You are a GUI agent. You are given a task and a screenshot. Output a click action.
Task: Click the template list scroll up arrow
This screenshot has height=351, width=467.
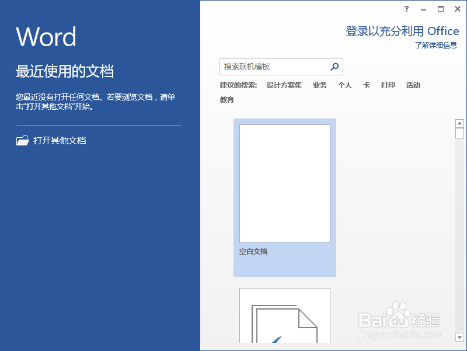point(459,123)
